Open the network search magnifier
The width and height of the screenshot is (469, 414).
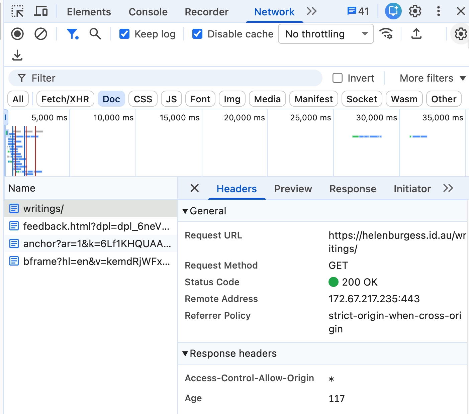95,34
